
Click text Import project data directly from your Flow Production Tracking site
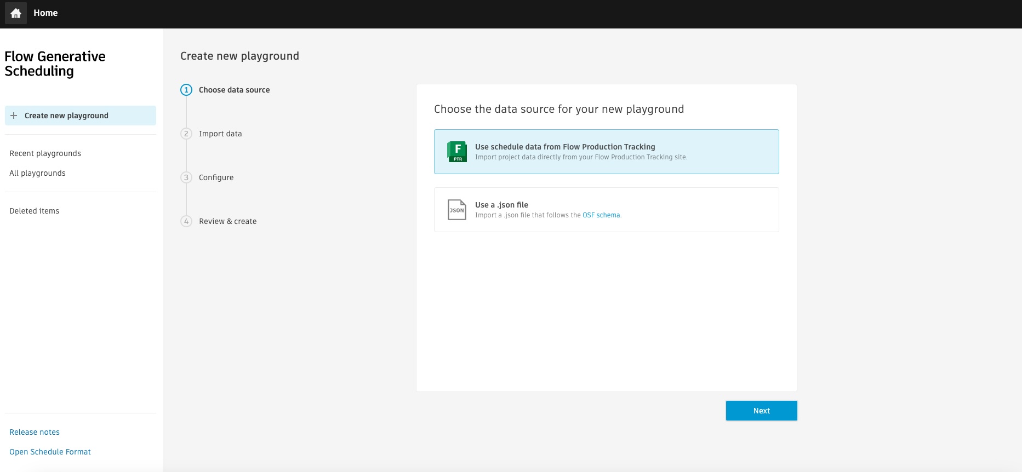point(581,157)
